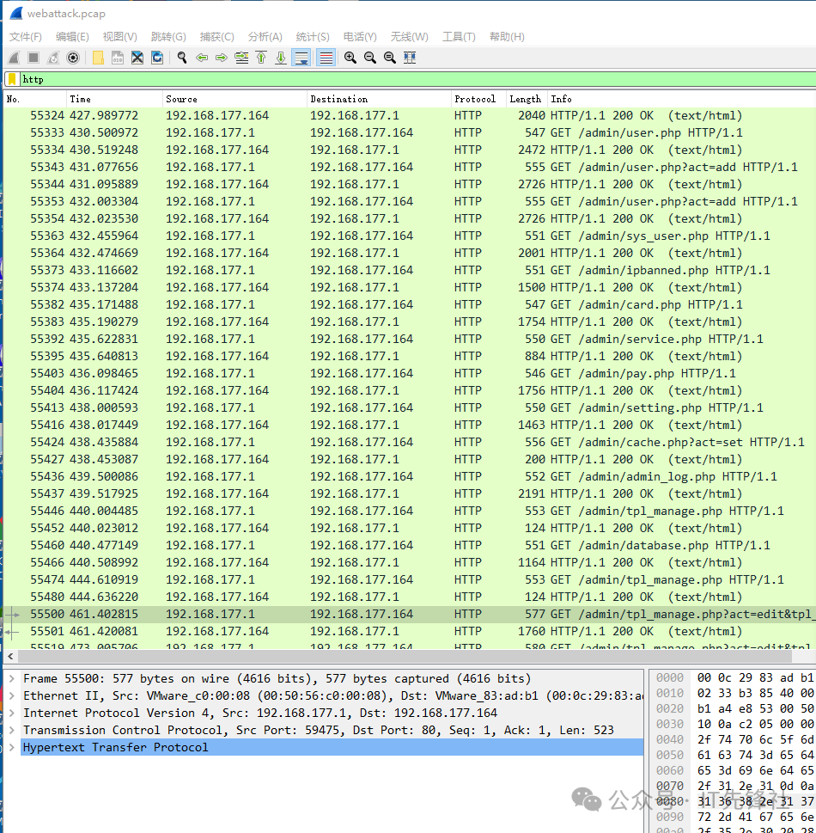Viewport: 816px width, 833px height.
Task: Click the find packet magnifier icon
Action: [182, 58]
